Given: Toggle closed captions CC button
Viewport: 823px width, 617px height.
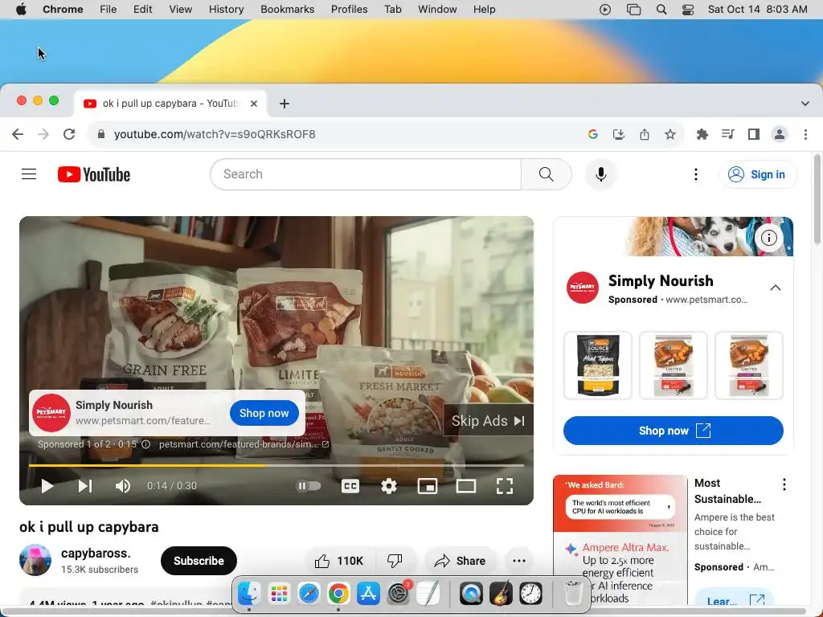Looking at the screenshot, I should point(350,486).
